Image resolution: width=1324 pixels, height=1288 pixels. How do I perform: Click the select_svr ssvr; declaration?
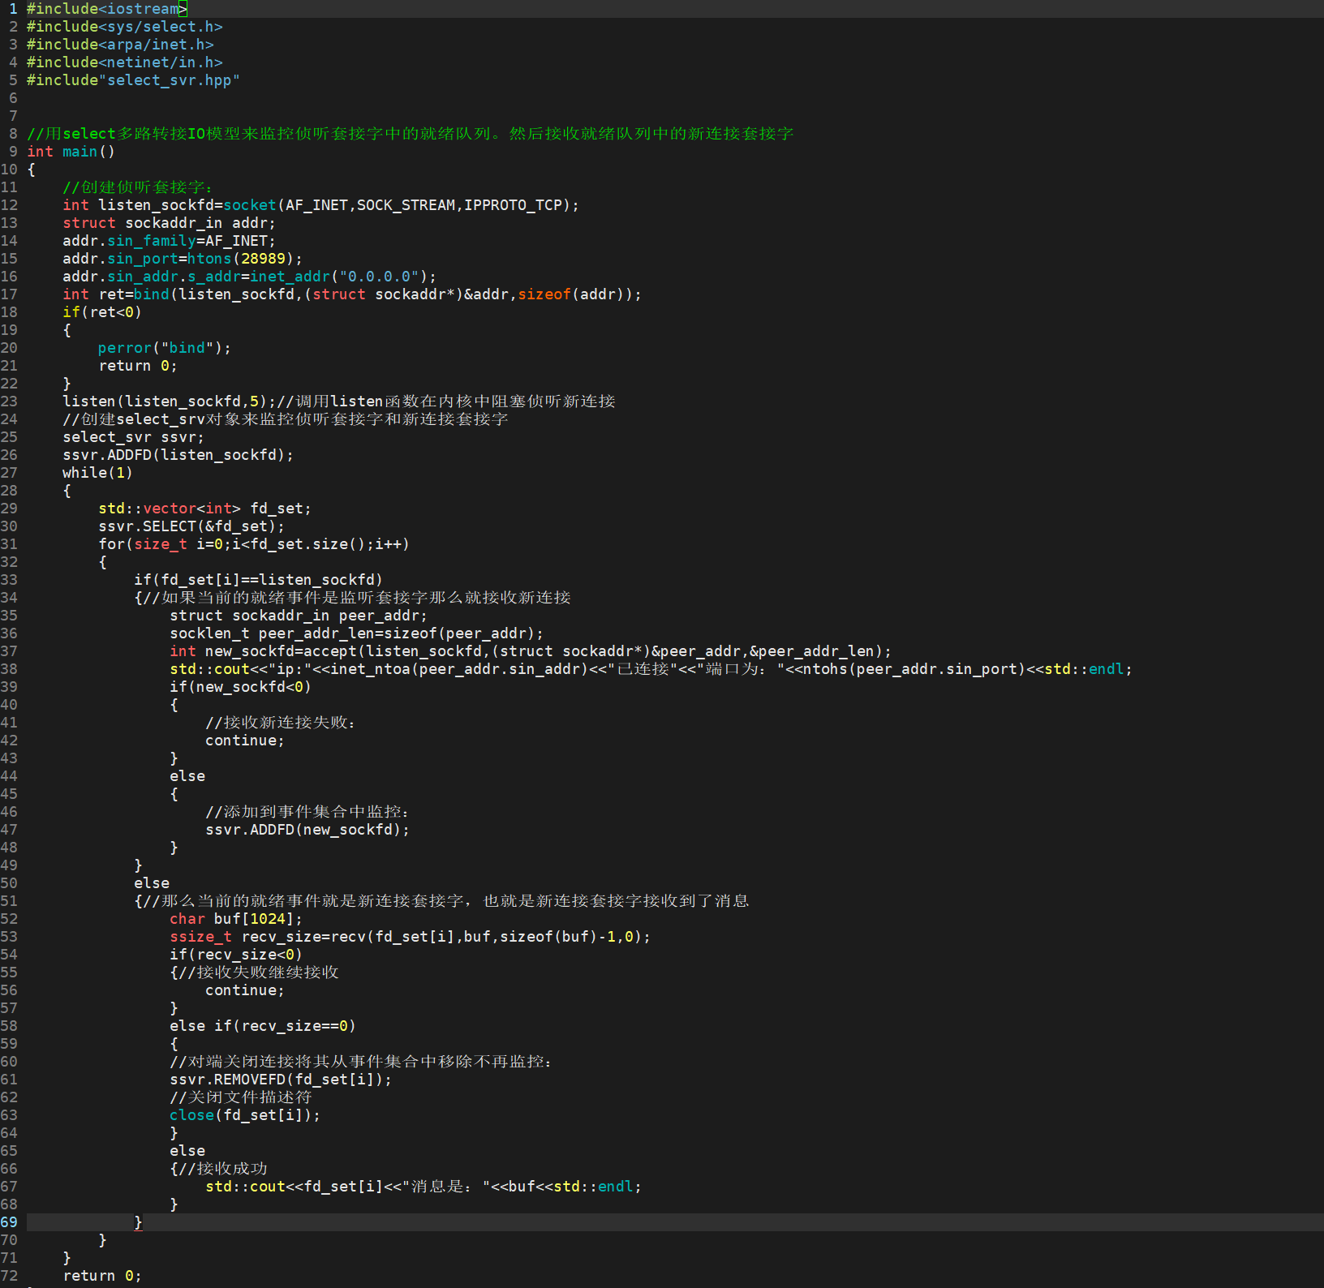point(134,437)
